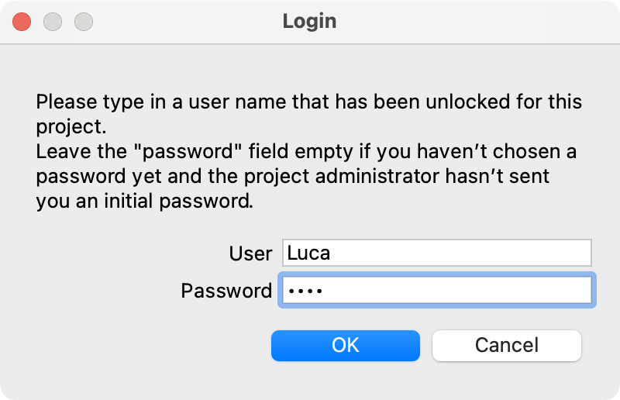The width and height of the screenshot is (620, 400).
Task: Place cursor after the dots in Password field
Action: [465, 291]
